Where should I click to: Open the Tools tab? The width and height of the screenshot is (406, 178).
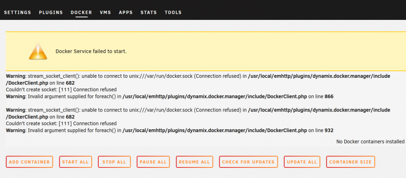(173, 13)
